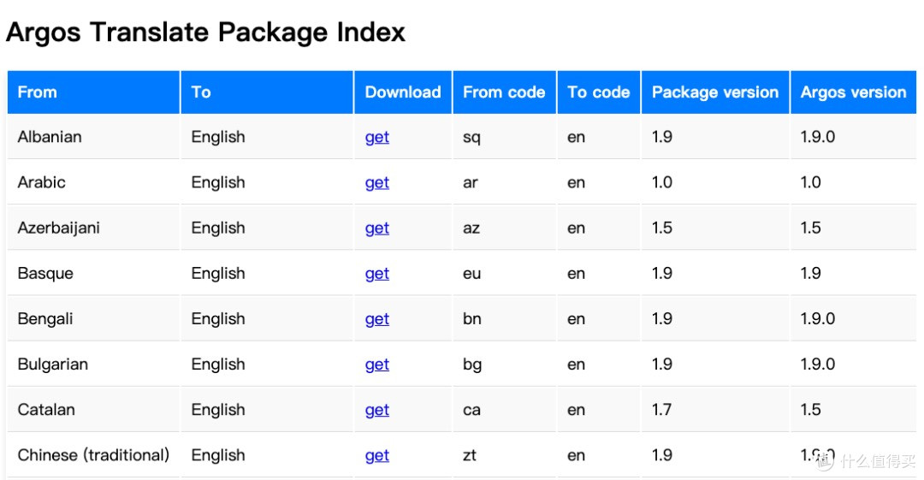The image size is (924, 480).
Task: Open the Catalan download link
Action: click(x=377, y=409)
